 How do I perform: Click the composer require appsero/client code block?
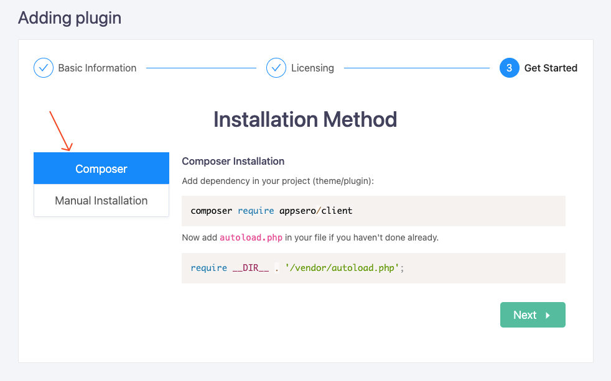pyautogui.click(x=373, y=211)
